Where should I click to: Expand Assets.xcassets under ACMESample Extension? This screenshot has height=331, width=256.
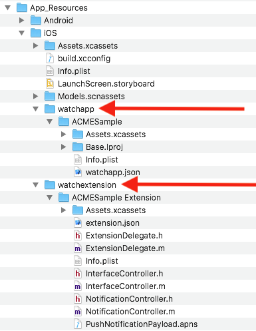(64, 210)
